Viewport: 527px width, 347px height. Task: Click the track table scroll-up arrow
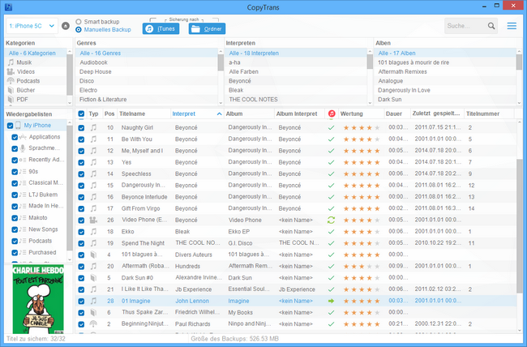click(x=519, y=122)
